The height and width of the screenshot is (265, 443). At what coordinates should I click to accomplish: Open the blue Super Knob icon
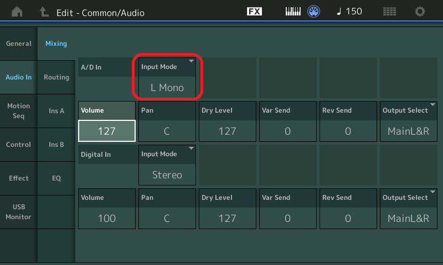(x=314, y=12)
